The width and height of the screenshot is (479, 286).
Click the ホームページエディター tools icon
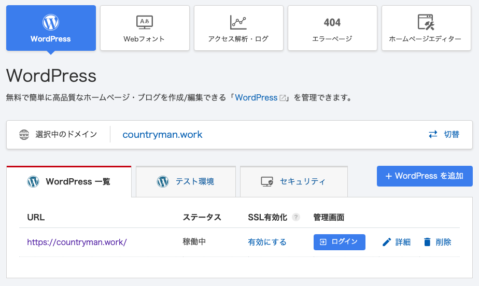426,22
